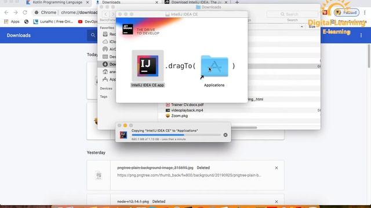The image size is (371, 208).
Task: Click the Devices section header in Finder
Action: click(106, 88)
